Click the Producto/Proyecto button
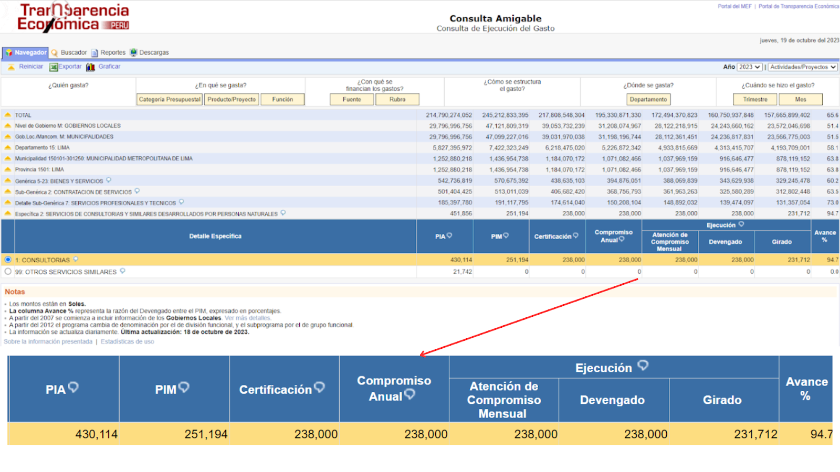840x472 pixels. click(x=232, y=100)
